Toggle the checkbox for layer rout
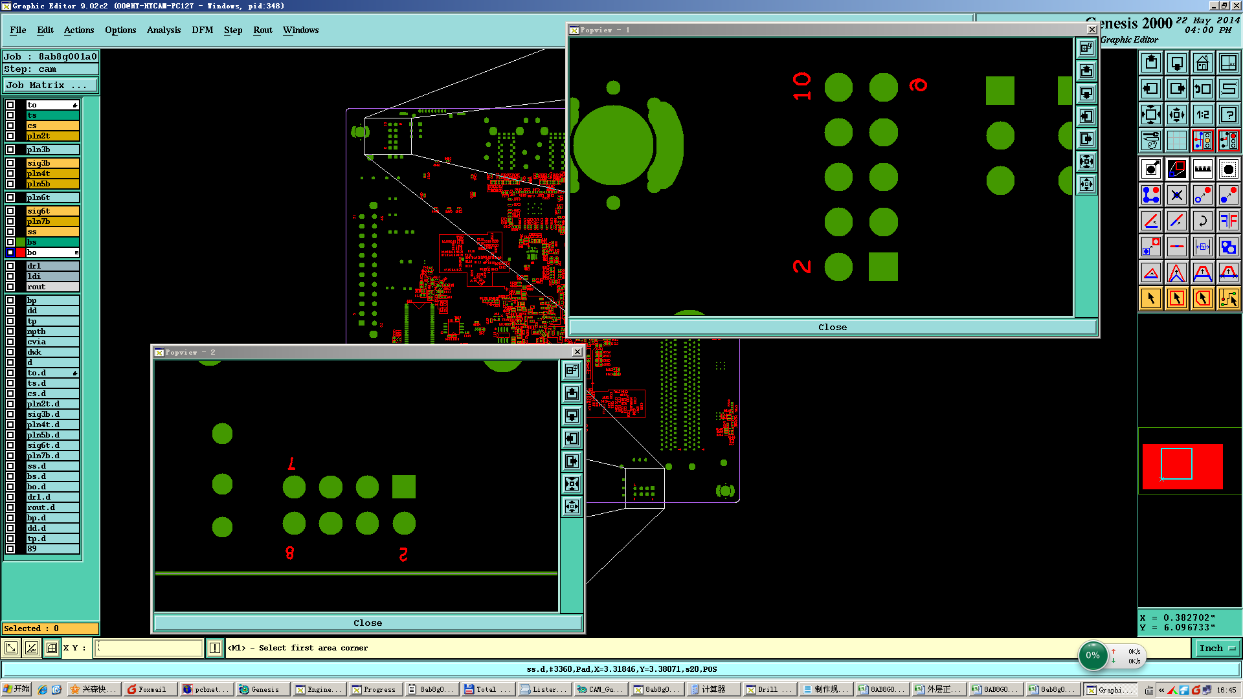 [x=10, y=287]
